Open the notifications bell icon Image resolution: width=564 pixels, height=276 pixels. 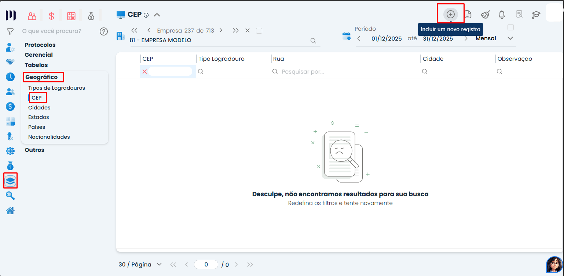coord(502,15)
